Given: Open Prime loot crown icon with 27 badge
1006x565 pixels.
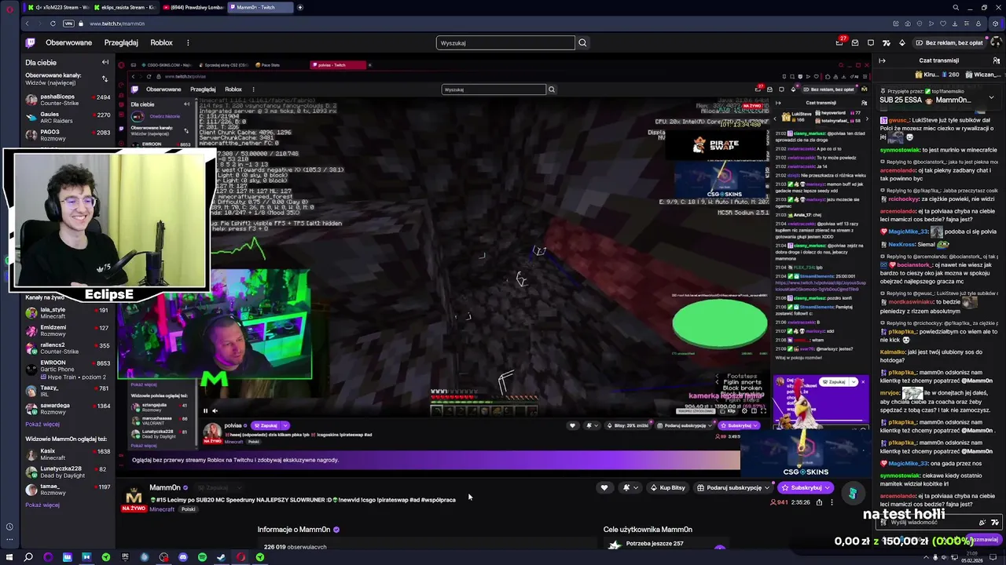Looking at the screenshot, I should (x=840, y=42).
